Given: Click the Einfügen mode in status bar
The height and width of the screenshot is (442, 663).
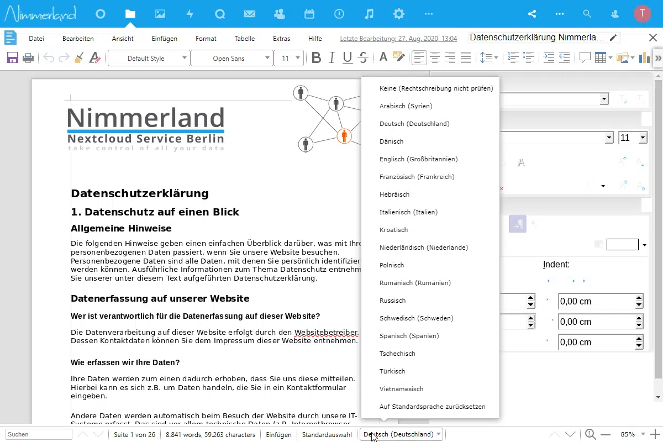Looking at the screenshot, I should point(279,435).
